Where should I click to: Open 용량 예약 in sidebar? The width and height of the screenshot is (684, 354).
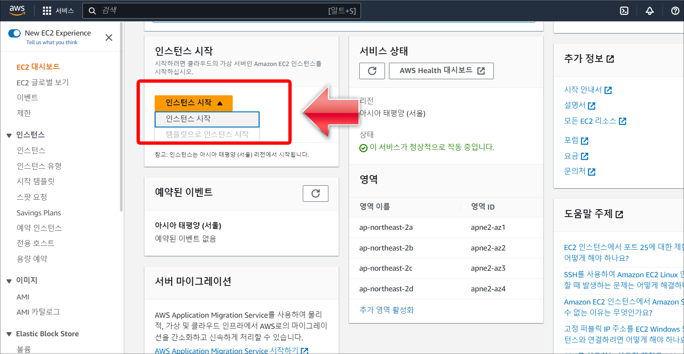pos(32,259)
